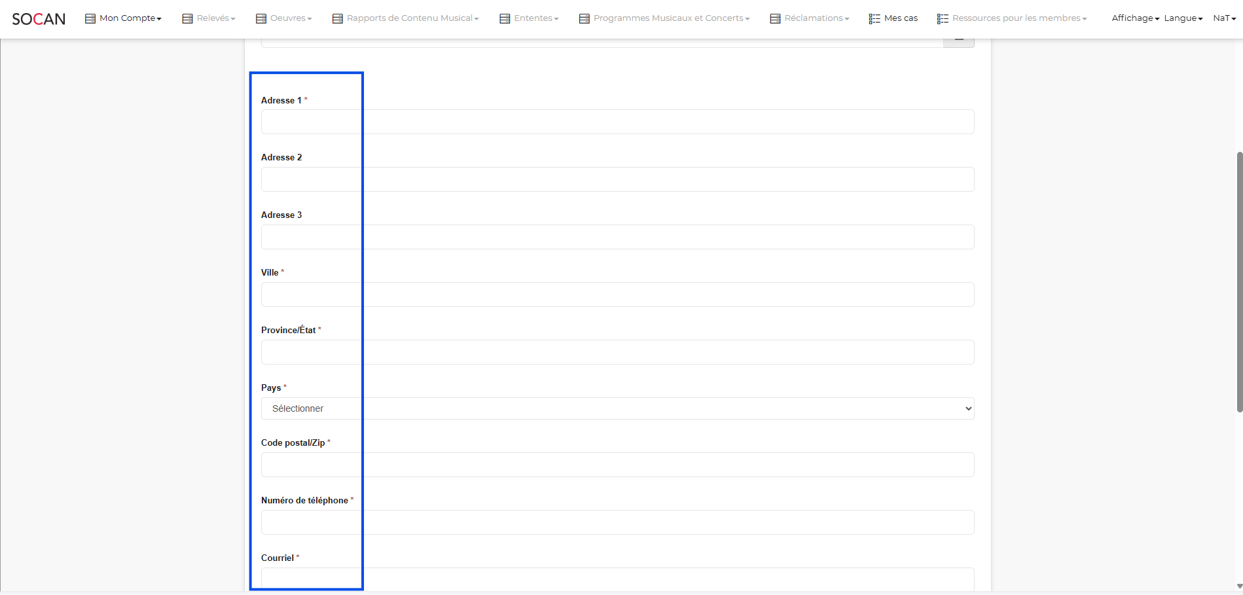Click the icon beside Réclamations

point(775,18)
